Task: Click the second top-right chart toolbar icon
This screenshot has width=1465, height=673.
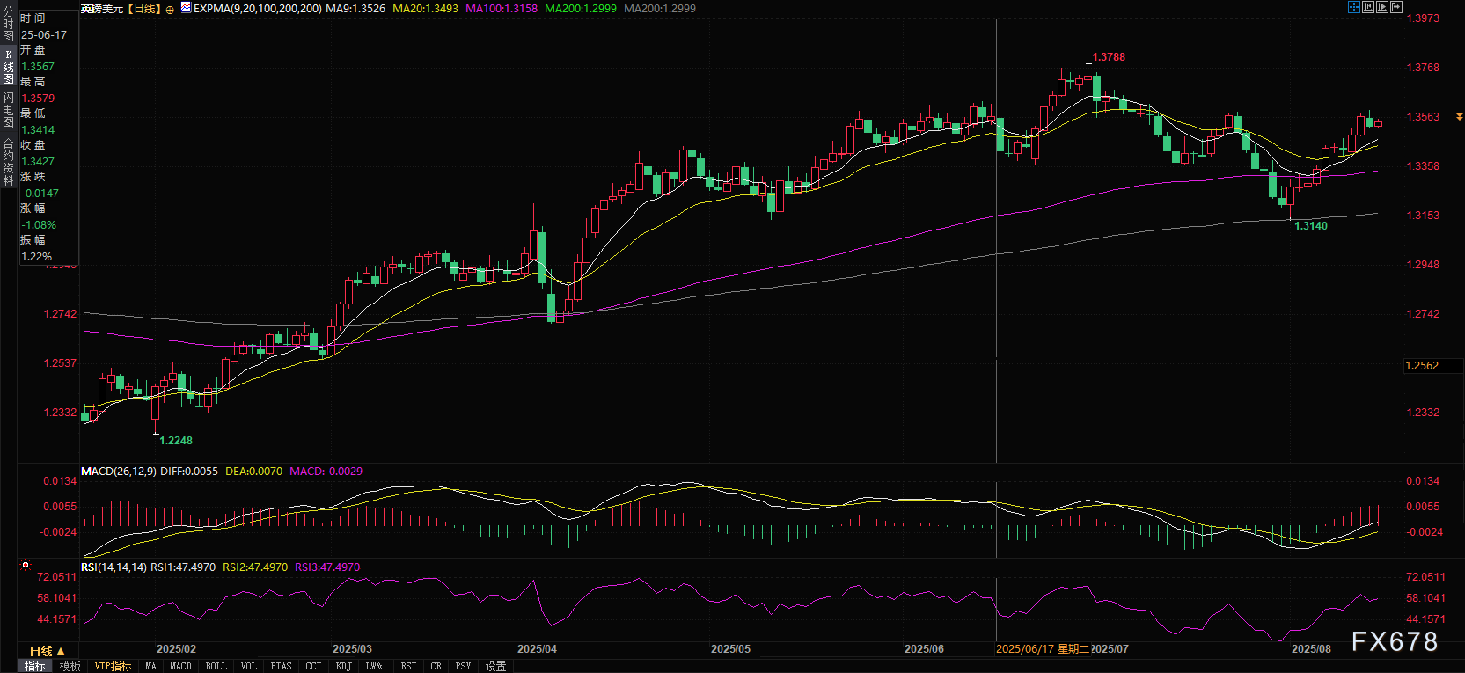Action: tap(1368, 7)
